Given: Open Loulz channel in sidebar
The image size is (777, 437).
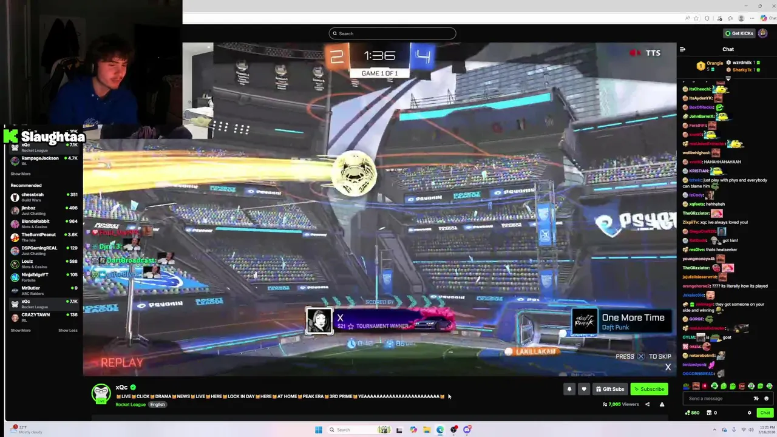Looking at the screenshot, I should [x=44, y=263].
